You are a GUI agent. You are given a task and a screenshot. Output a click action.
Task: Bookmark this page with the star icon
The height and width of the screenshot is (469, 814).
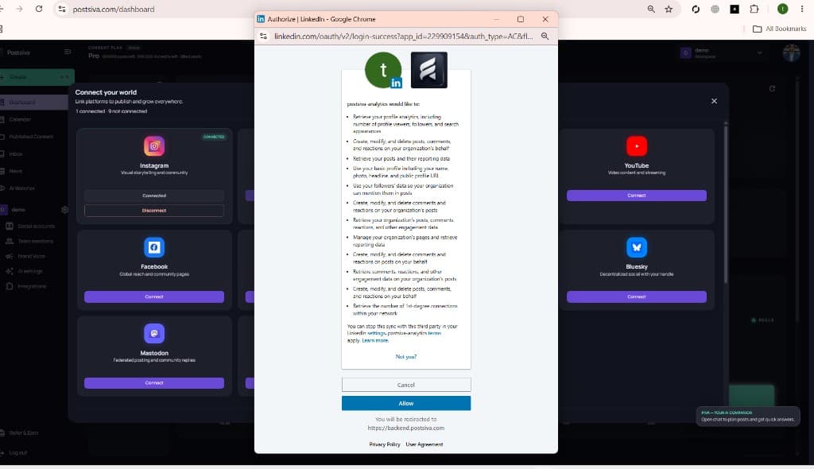tap(669, 9)
